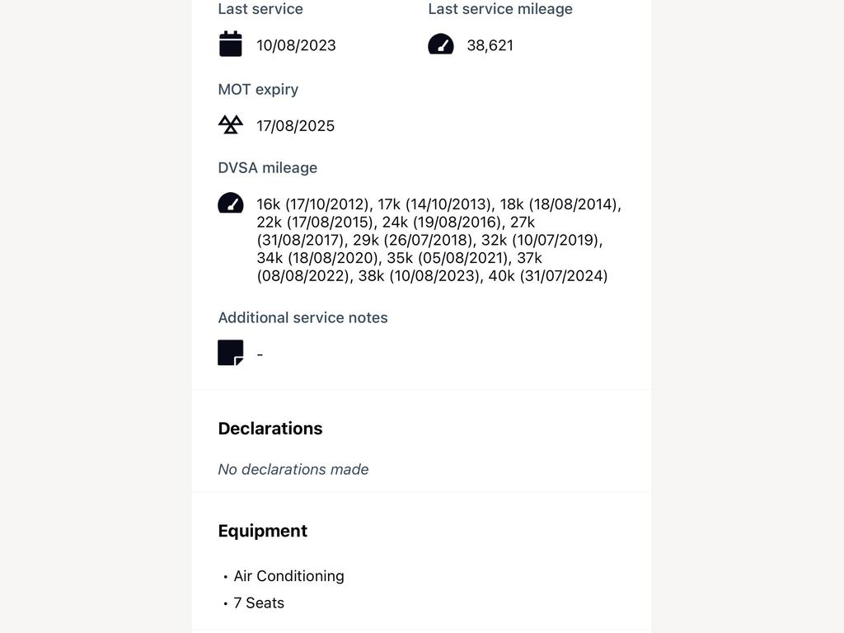Click the dash under additional service notes

point(260,354)
